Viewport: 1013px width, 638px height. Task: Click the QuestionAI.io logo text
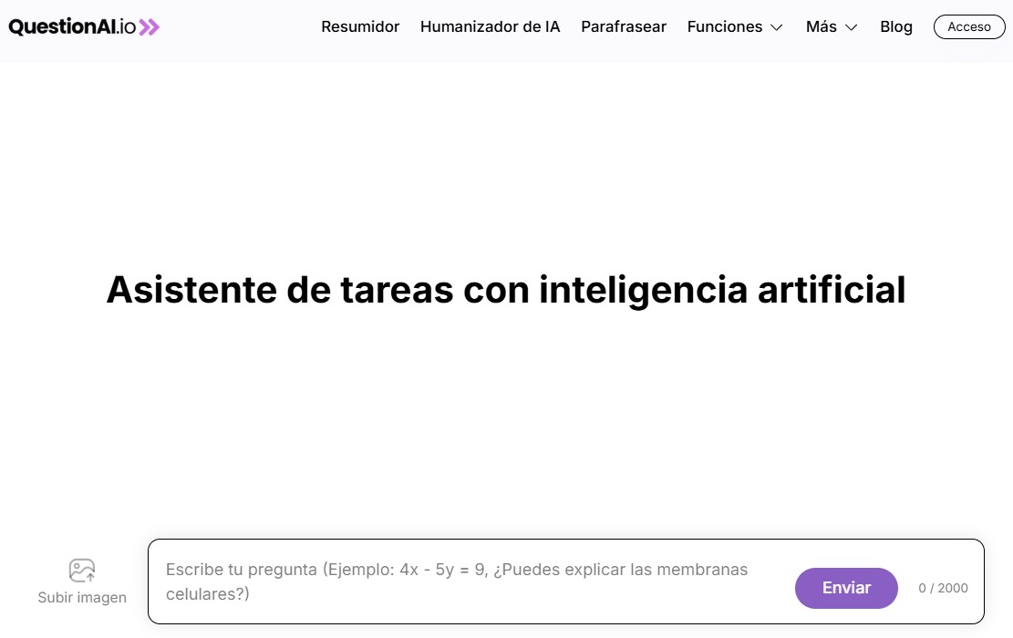click(x=72, y=26)
